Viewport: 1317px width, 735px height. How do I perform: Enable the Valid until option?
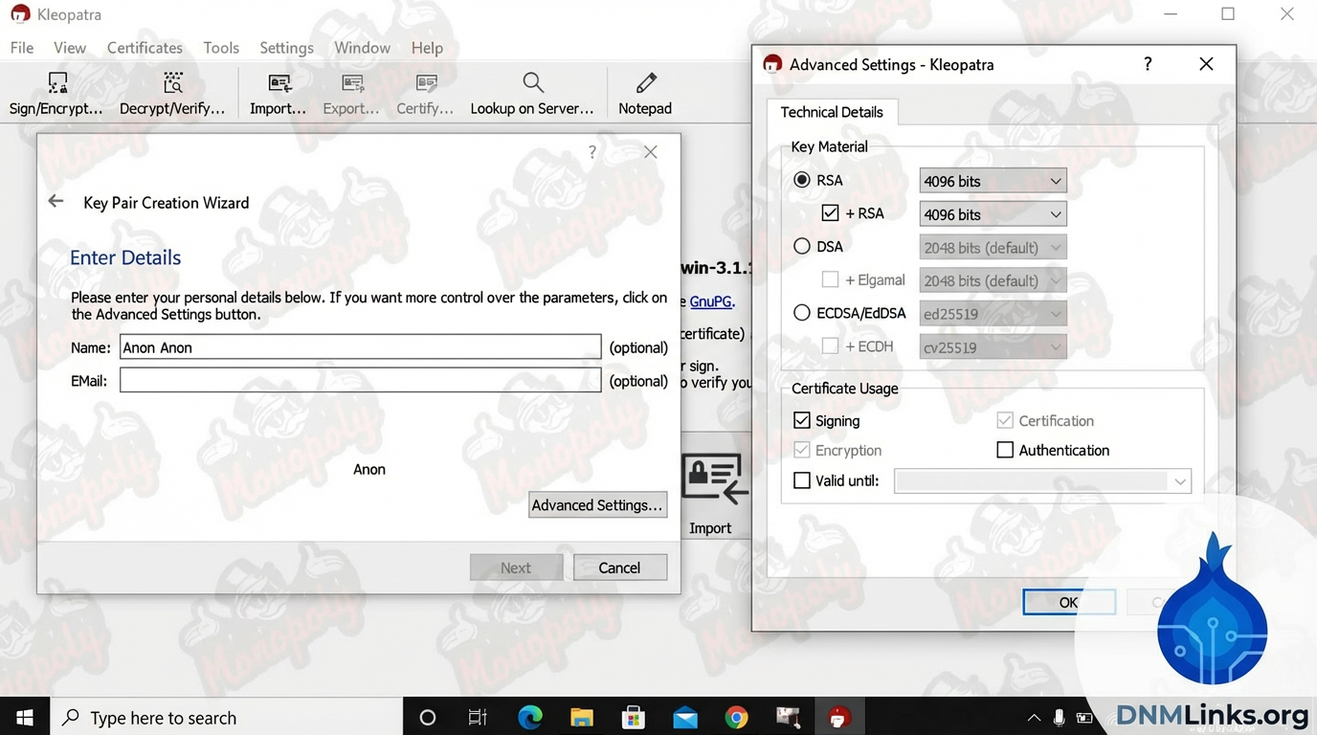coord(802,480)
